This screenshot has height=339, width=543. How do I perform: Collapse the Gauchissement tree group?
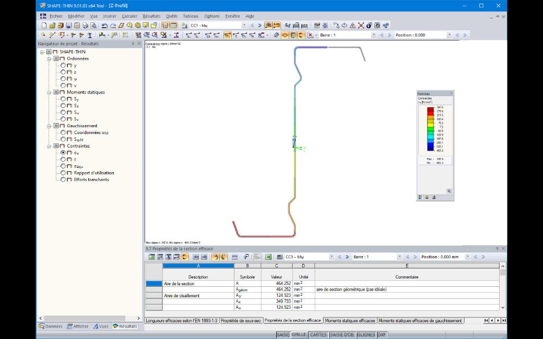(49, 126)
